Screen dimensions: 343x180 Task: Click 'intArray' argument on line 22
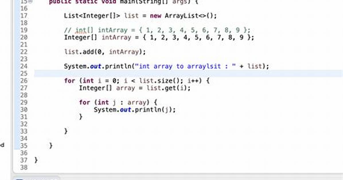click(124, 52)
